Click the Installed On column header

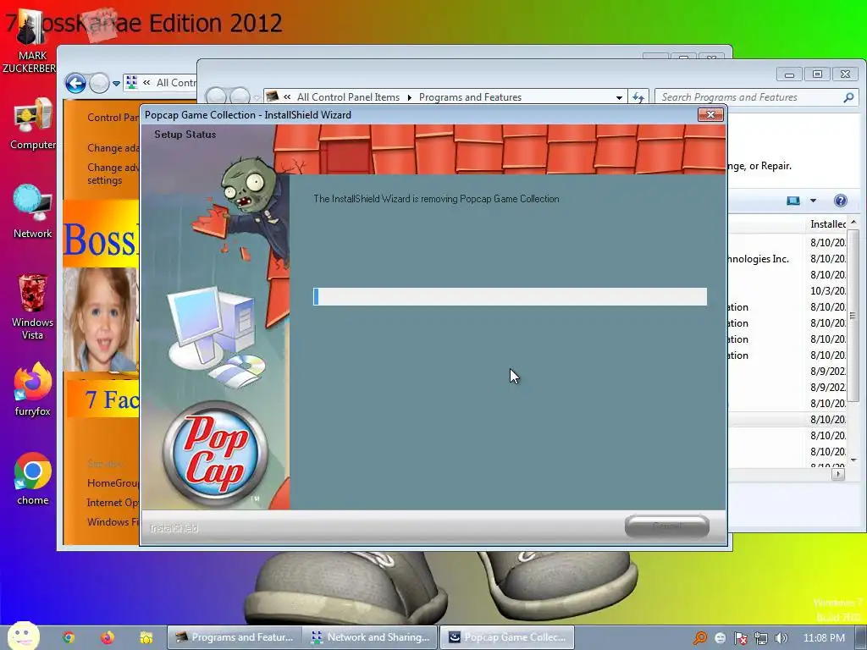pyautogui.click(x=827, y=223)
